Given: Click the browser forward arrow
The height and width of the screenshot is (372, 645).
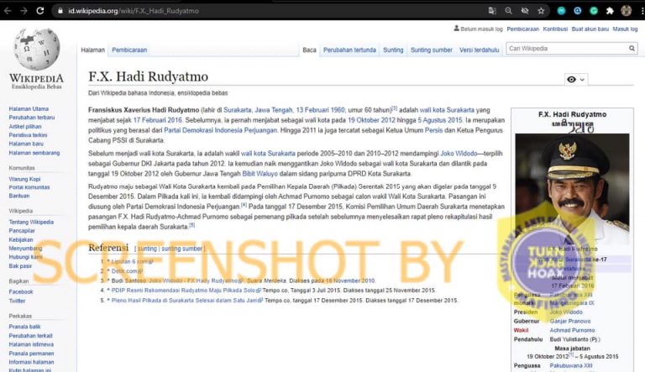Looking at the screenshot, I should click(x=24, y=11).
